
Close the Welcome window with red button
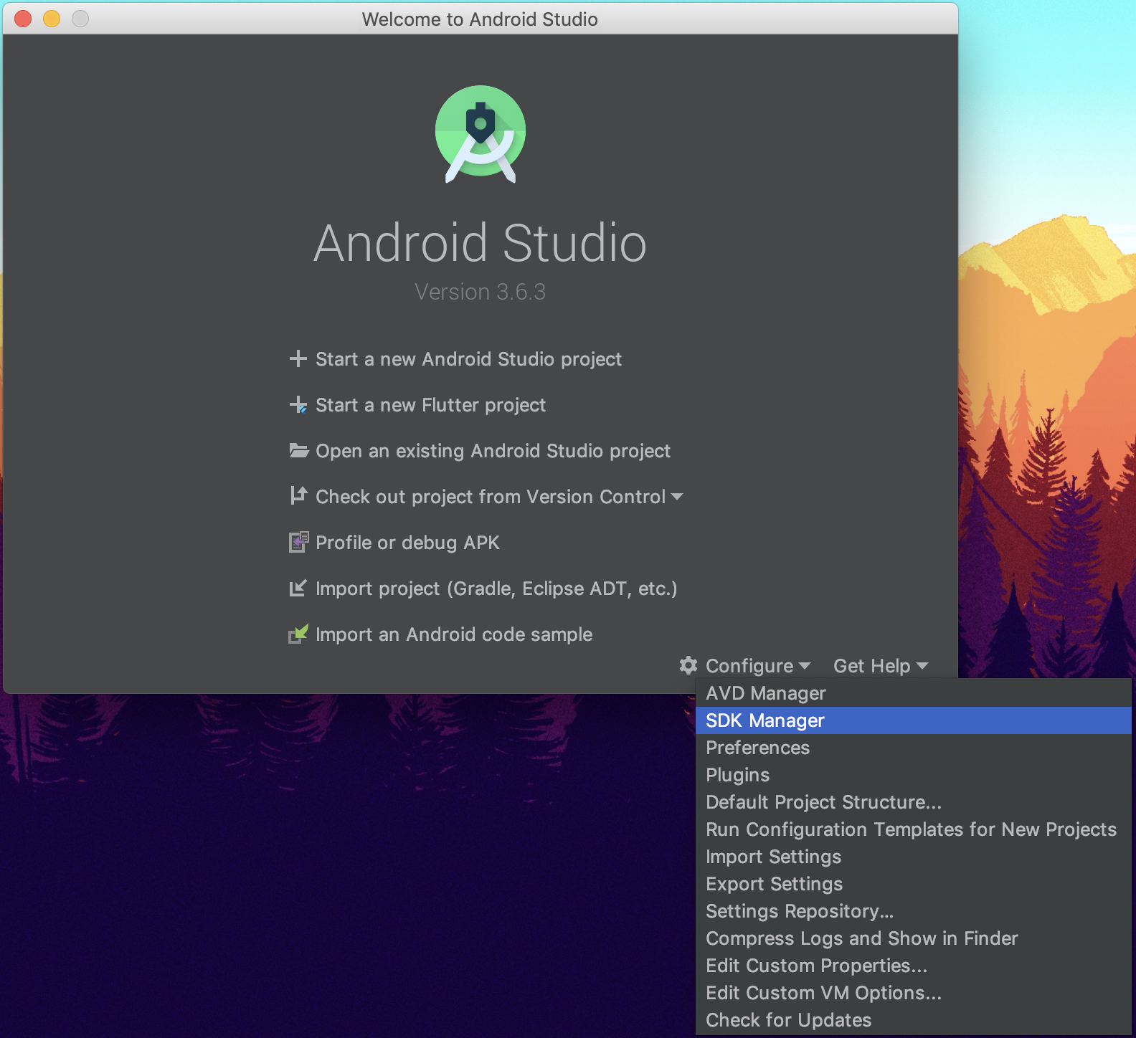[23, 19]
